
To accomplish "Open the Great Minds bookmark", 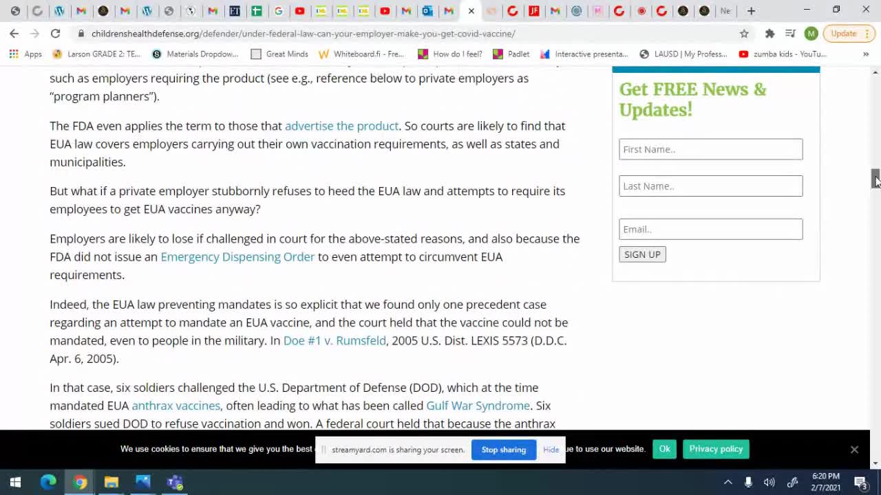I will click(x=279, y=54).
